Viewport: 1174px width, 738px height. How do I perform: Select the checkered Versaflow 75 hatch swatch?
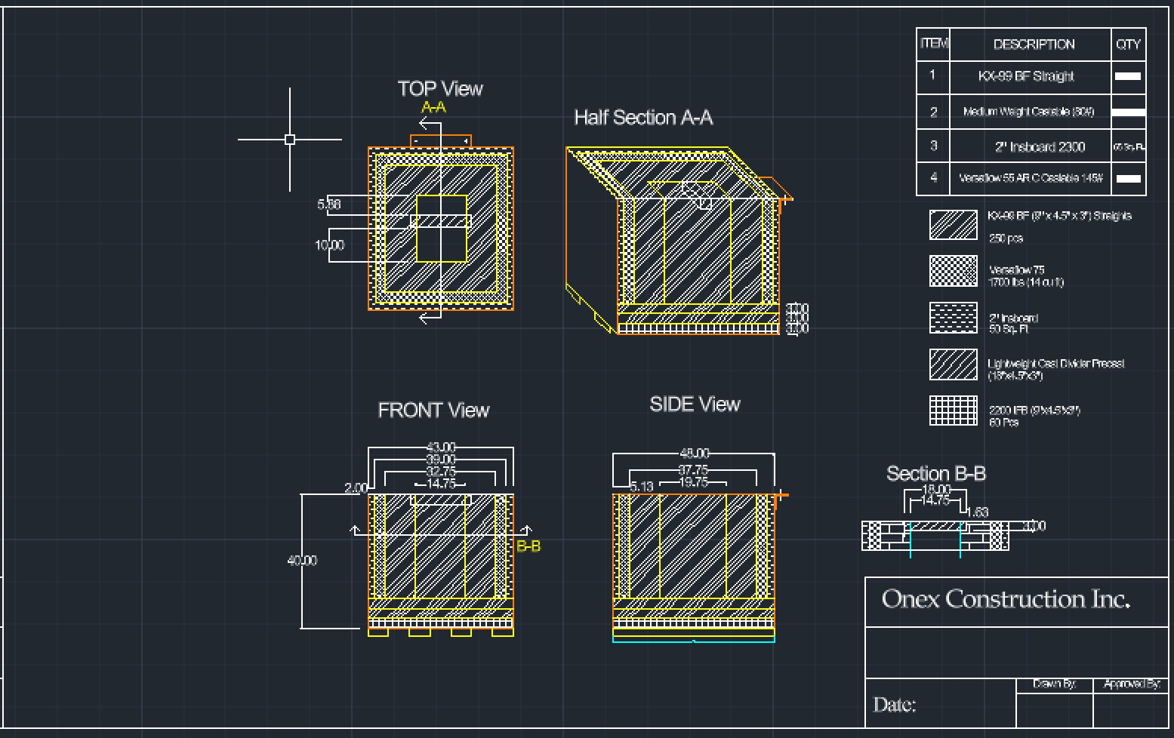[x=953, y=271]
